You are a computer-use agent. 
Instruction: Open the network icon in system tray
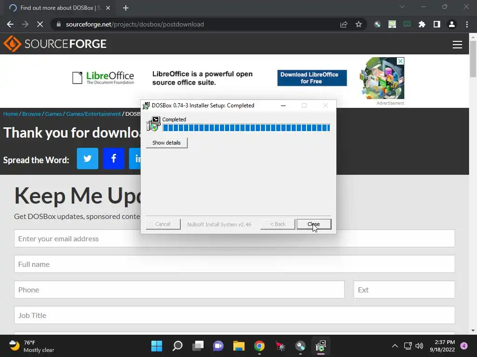click(x=408, y=346)
